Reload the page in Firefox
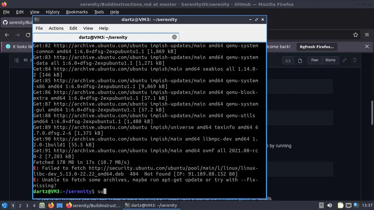The height and width of the screenshot is (210, 374). point(28,35)
